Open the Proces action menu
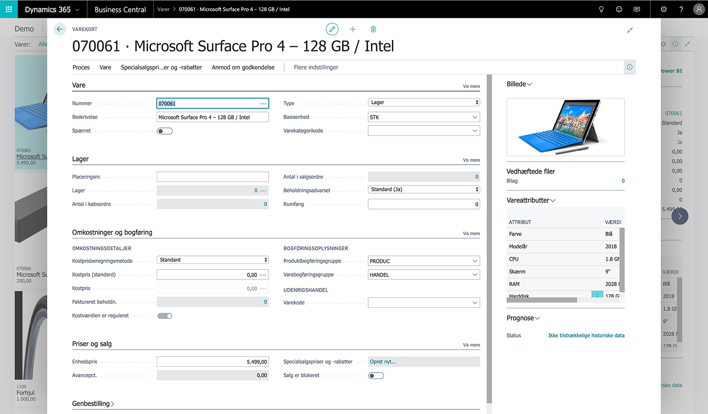 pyautogui.click(x=81, y=68)
